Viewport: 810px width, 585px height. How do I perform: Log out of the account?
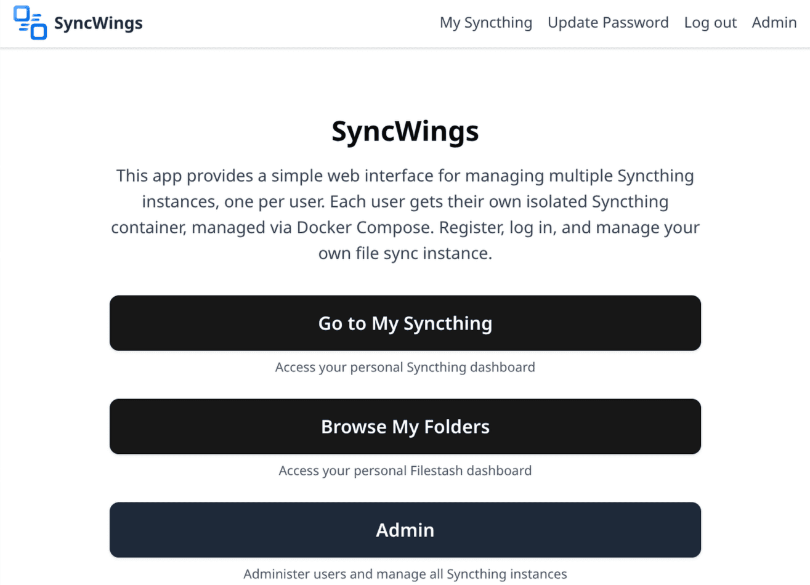pyautogui.click(x=710, y=23)
